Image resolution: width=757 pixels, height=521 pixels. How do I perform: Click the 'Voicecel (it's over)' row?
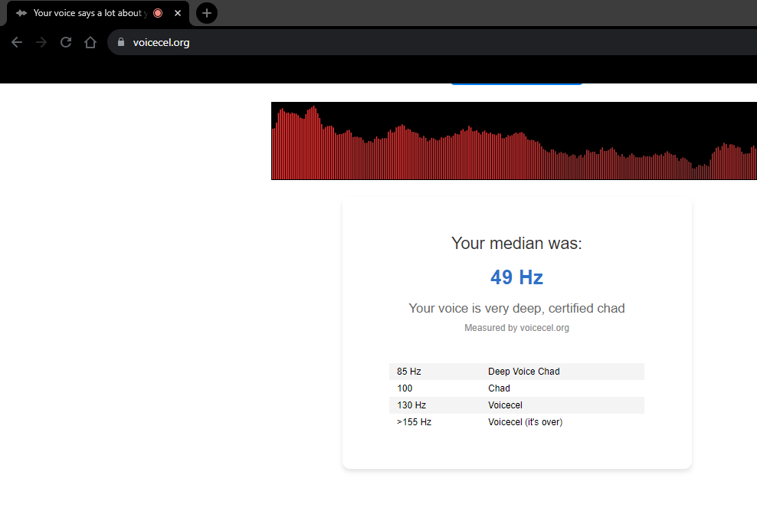pyautogui.click(x=516, y=421)
